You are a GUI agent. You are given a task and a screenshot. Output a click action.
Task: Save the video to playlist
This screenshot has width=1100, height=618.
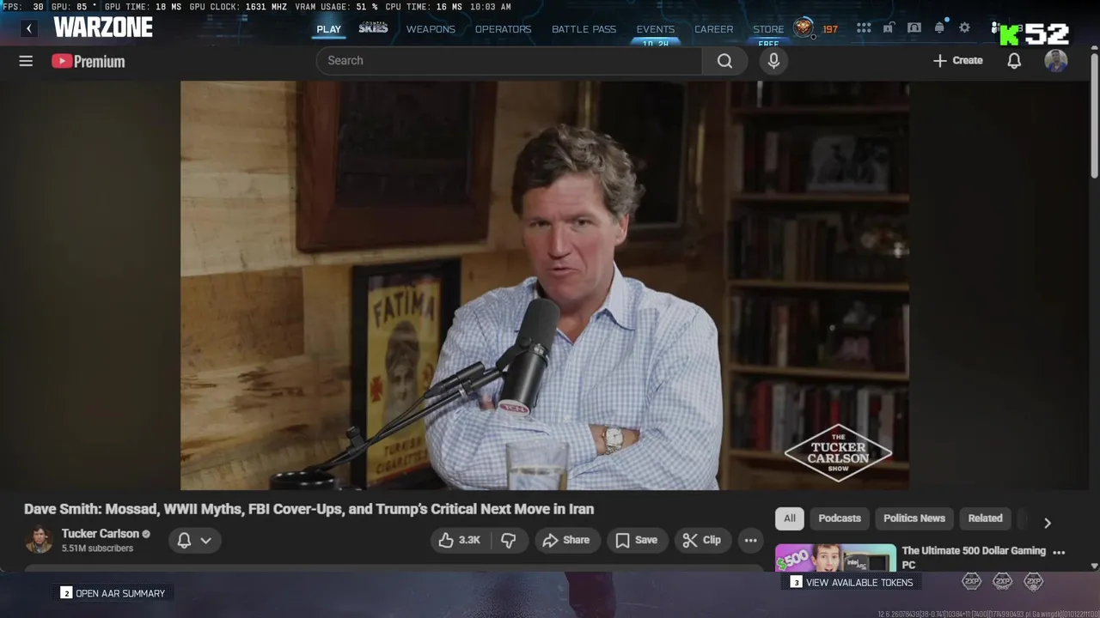pos(636,540)
